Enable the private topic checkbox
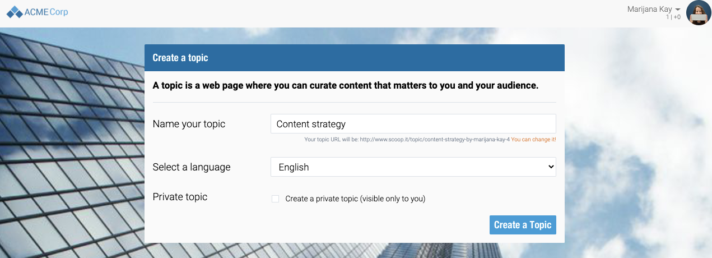 click(x=275, y=199)
